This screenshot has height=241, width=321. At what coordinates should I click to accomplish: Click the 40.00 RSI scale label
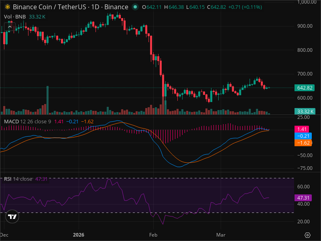click(x=303, y=204)
